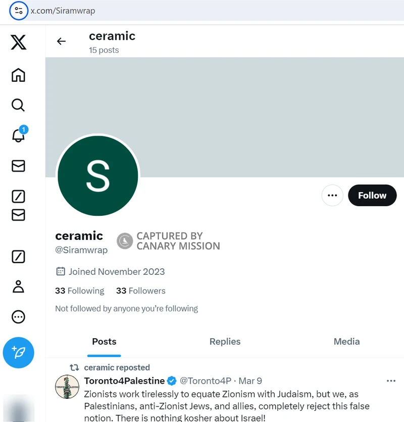Viewport: 404px width, 422px height.
Task: Open profile more options ellipsis beside Follow
Action: click(x=332, y=196)
